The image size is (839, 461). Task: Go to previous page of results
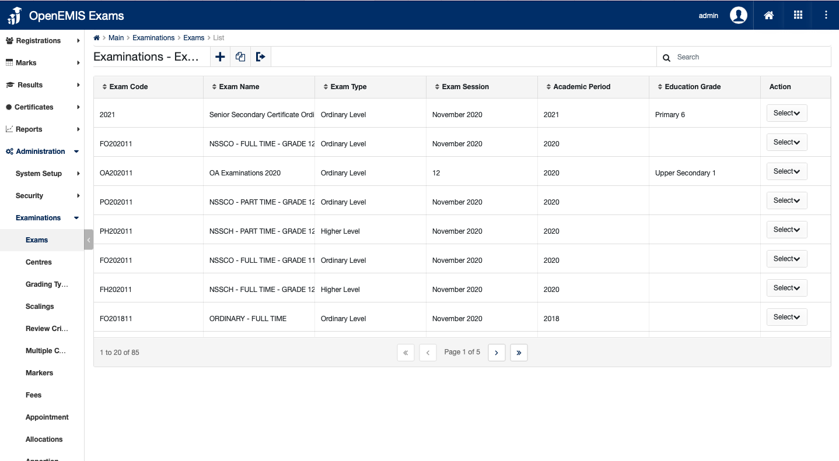coord(428,353)
